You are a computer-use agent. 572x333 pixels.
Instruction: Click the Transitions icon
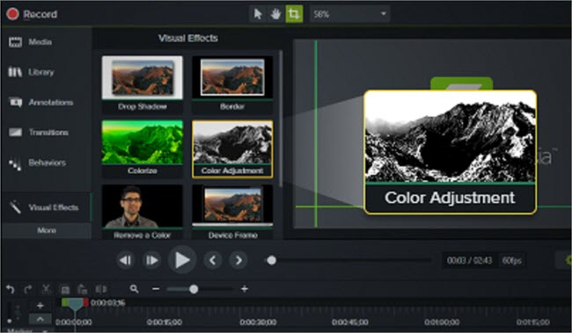(x=15, y=132)
